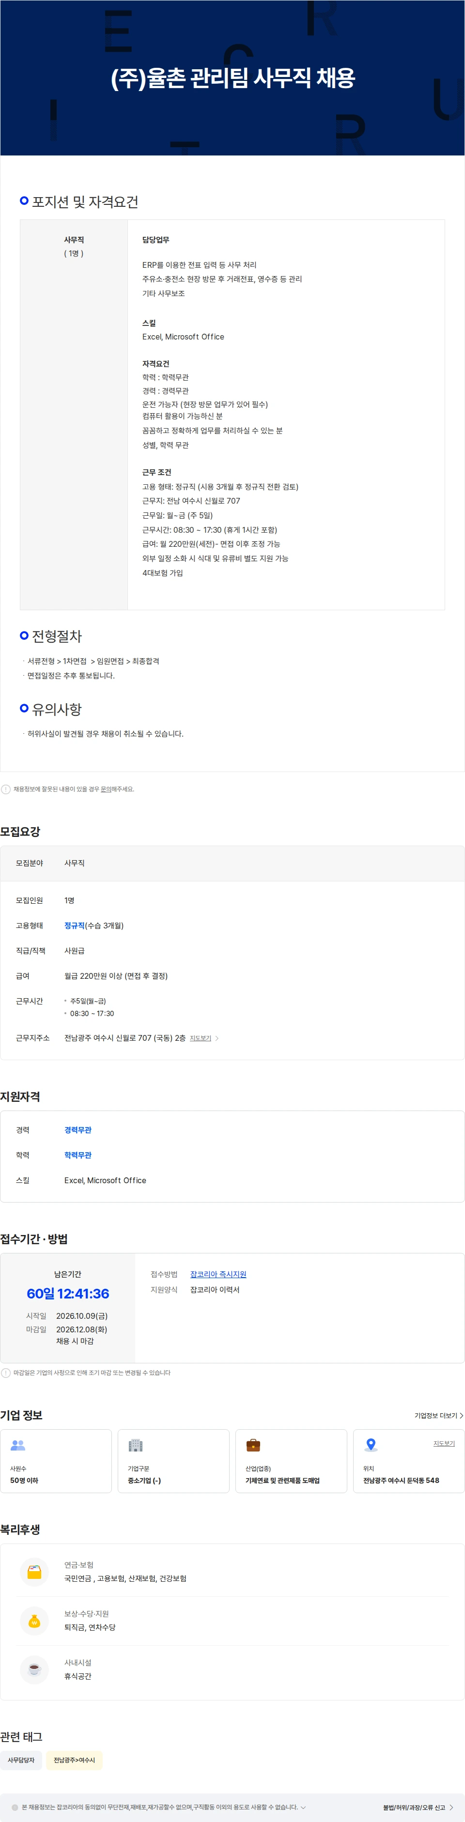Screen dimensions: 465x1822
Task: Click the pension and insurance icon
Action: point(34,1572)
